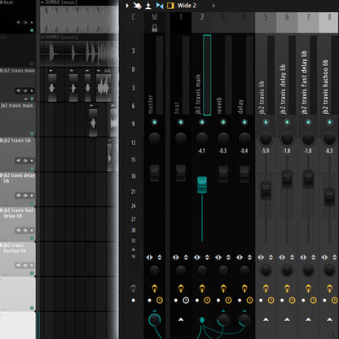Viewport: 339px width, 339px height.
Task: Click the route-up arrow on mixer track 8
Action: (x=329, y=319)
